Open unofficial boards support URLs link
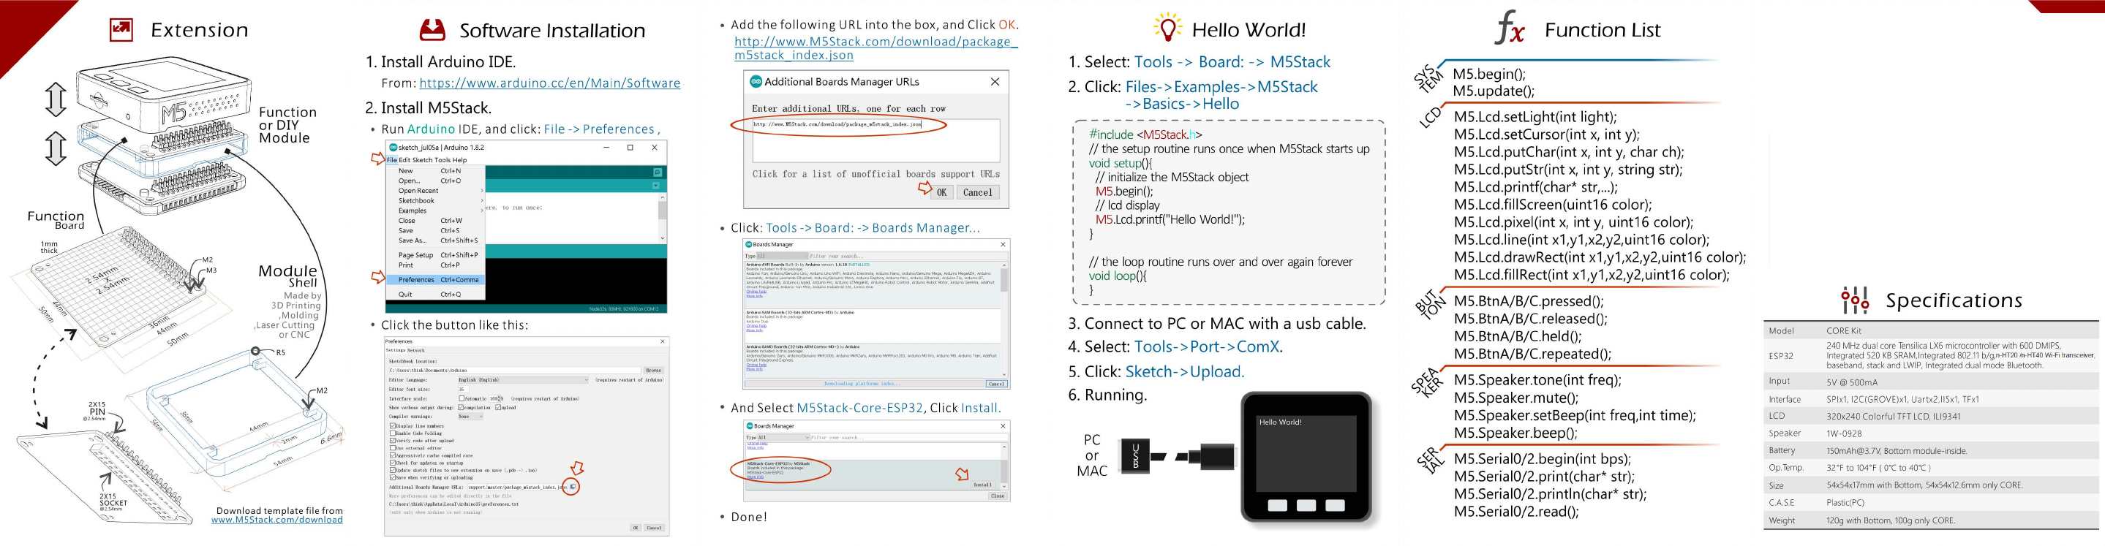This screenshot has width=2105, height=546. 876,174
